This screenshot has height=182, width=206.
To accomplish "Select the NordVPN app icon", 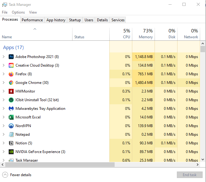I will 11,126.
